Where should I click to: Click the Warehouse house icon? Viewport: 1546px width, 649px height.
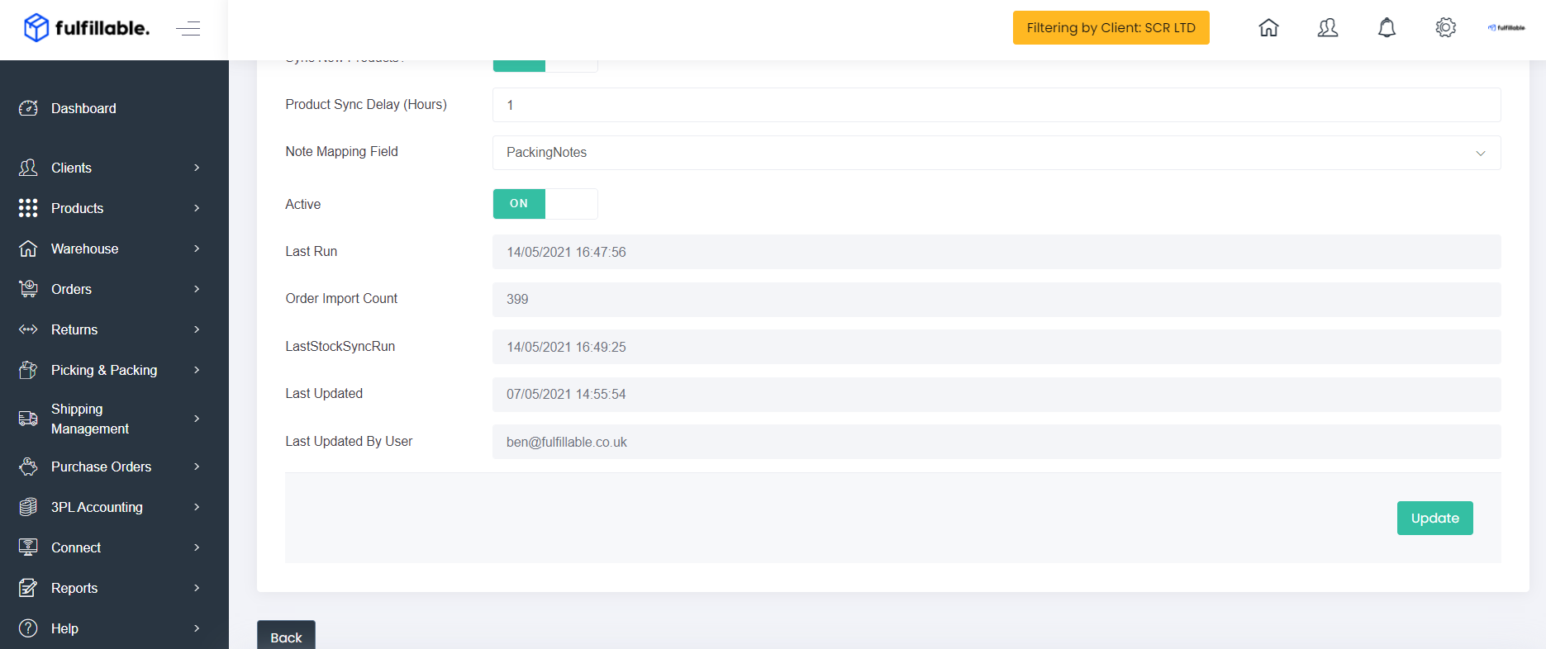(28, 249)
